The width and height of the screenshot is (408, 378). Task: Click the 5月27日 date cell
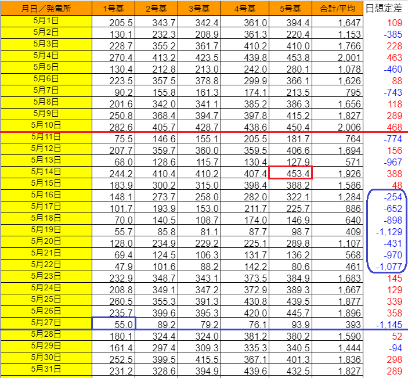46,323
